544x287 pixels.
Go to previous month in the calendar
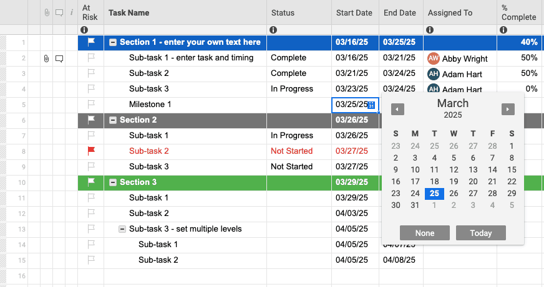click(x=397, y=110)
